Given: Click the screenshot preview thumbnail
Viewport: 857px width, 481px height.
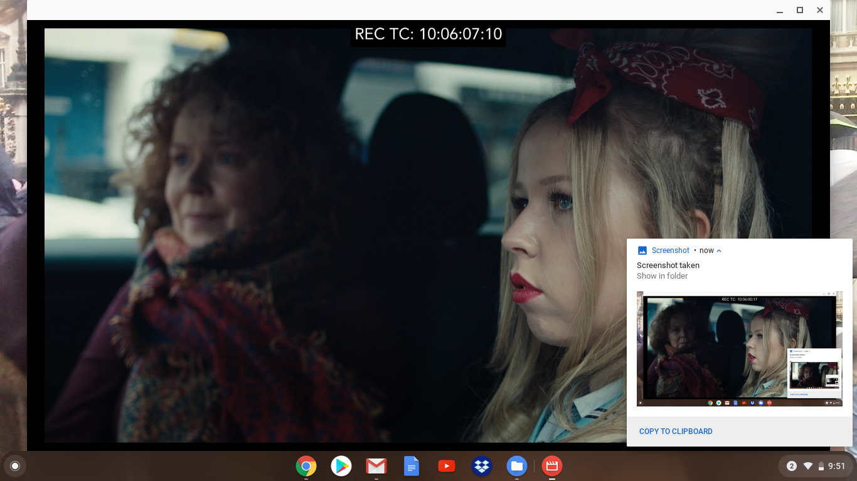Looking at the screenshot, I should tap(739, 348).
